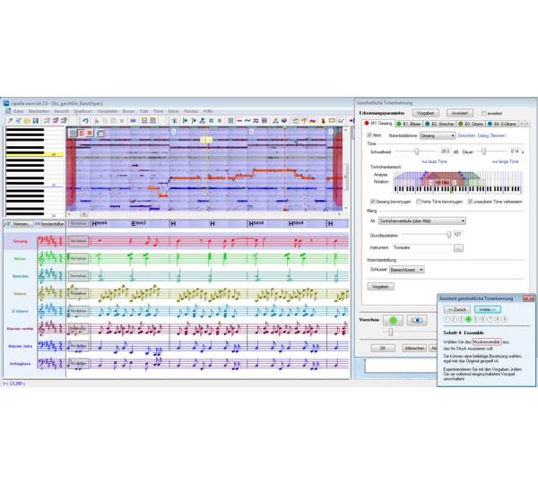Click the preview loop button beside Vorschau

click(x=416, y=319)
